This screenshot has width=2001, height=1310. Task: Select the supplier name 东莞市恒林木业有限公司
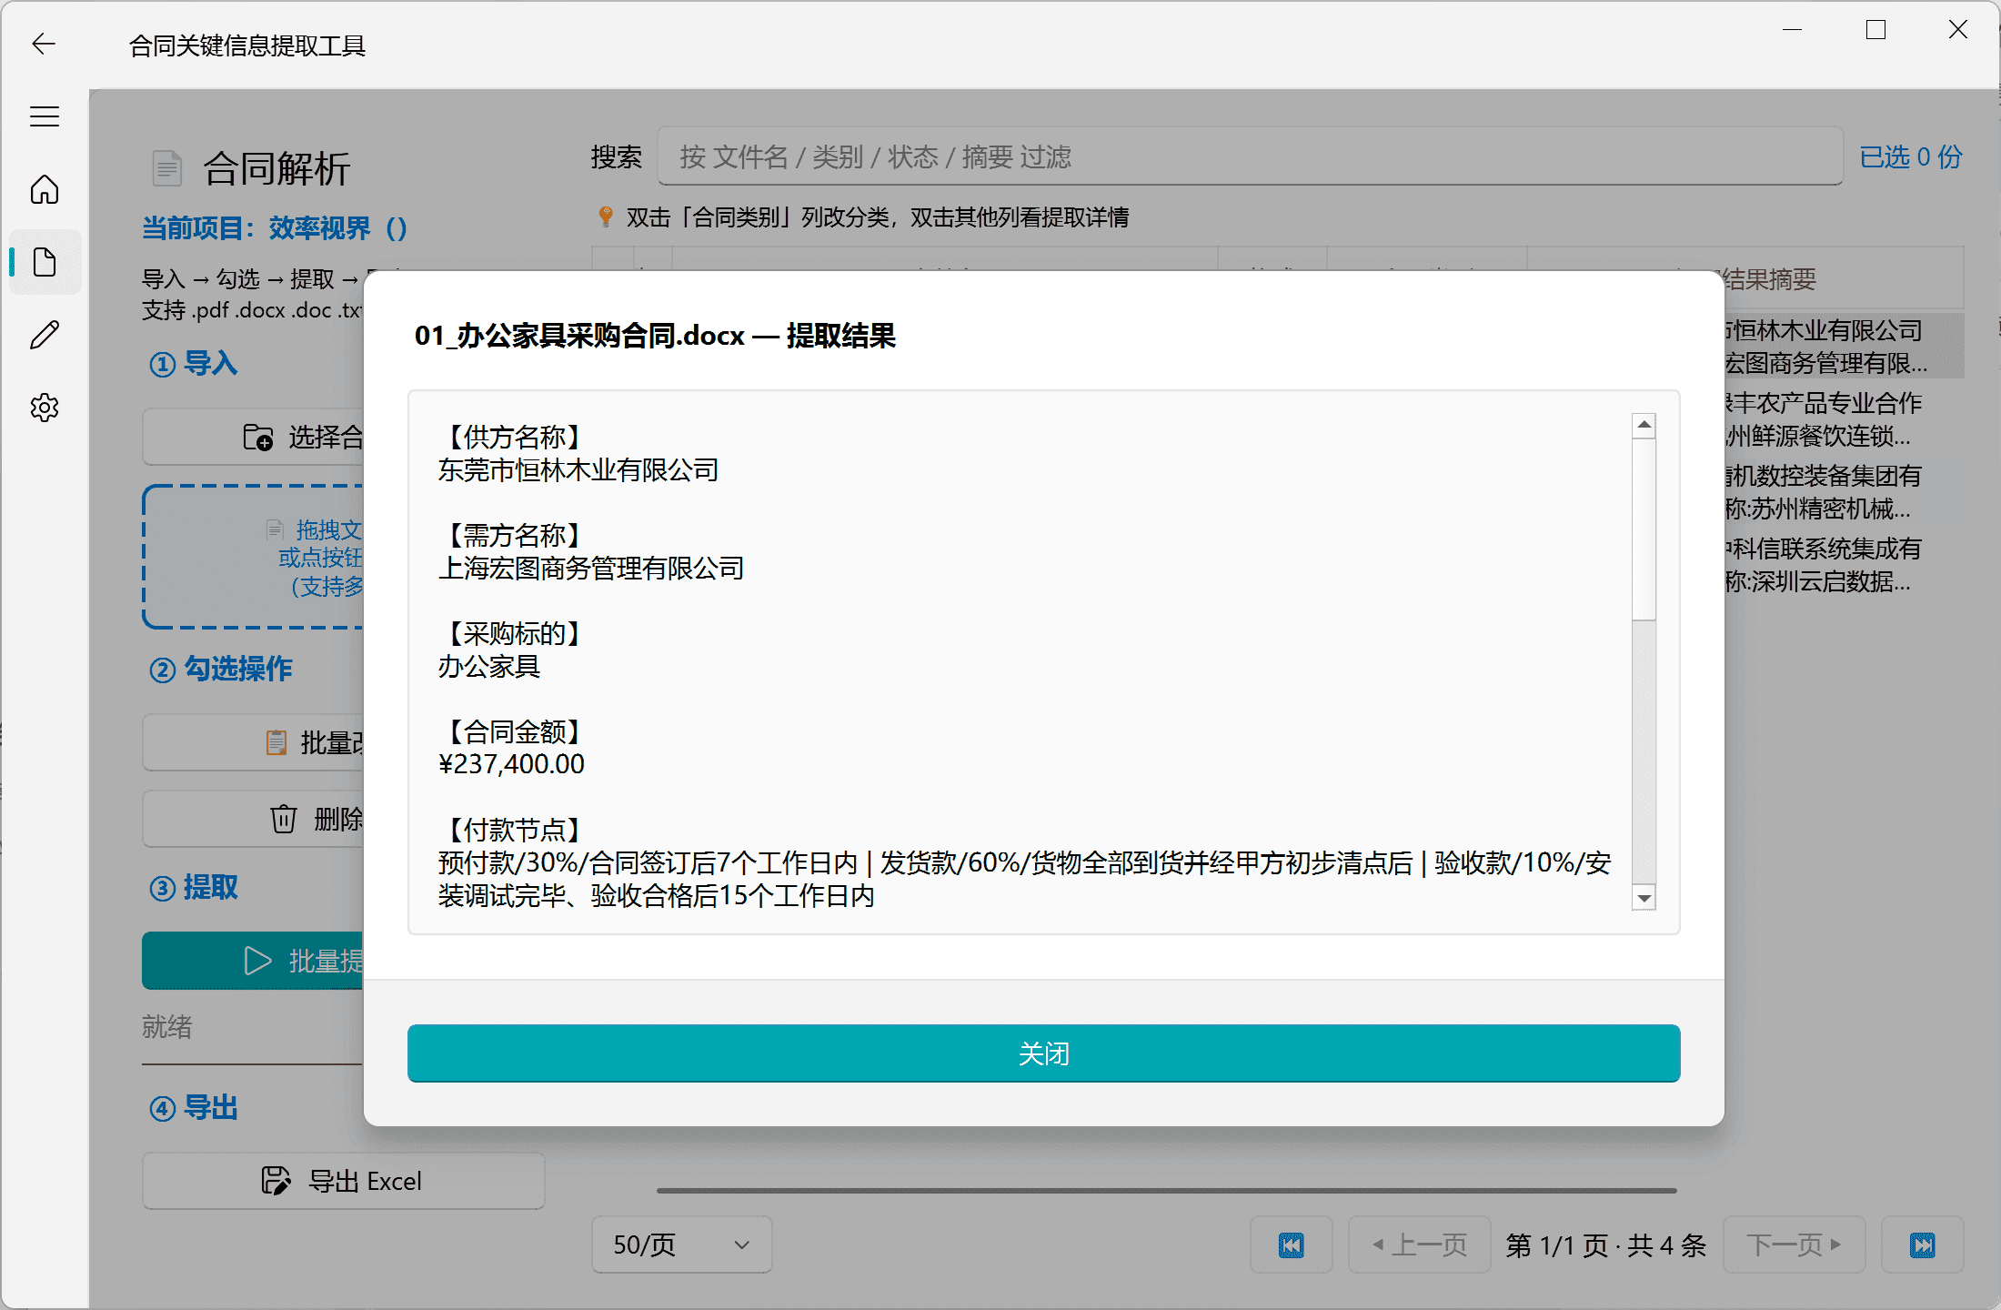[x=578, y=470]
